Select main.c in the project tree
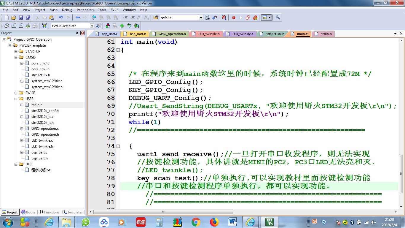The image size is (405, 228). click(36, 104)
